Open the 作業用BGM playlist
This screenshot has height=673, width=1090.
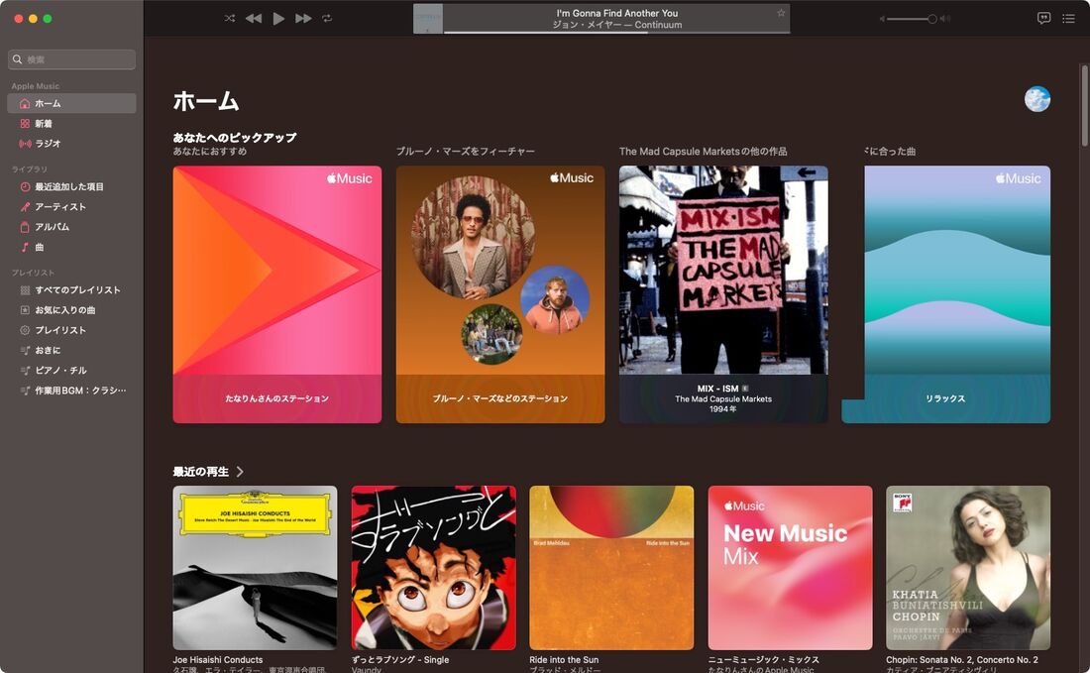click(71, 391)
